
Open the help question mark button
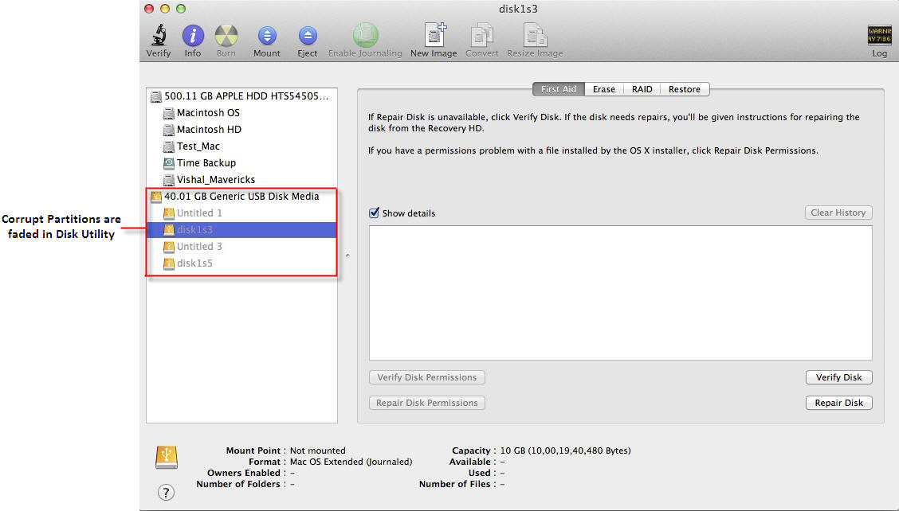point(166,492)
